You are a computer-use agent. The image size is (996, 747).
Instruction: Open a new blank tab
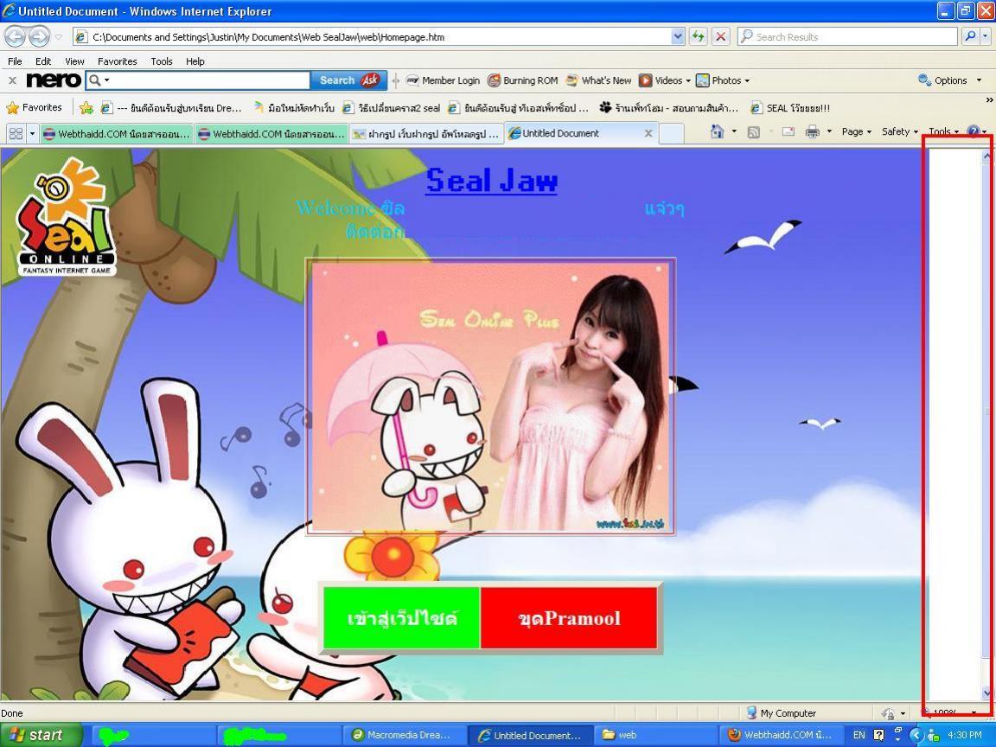(x=672, y=133)
